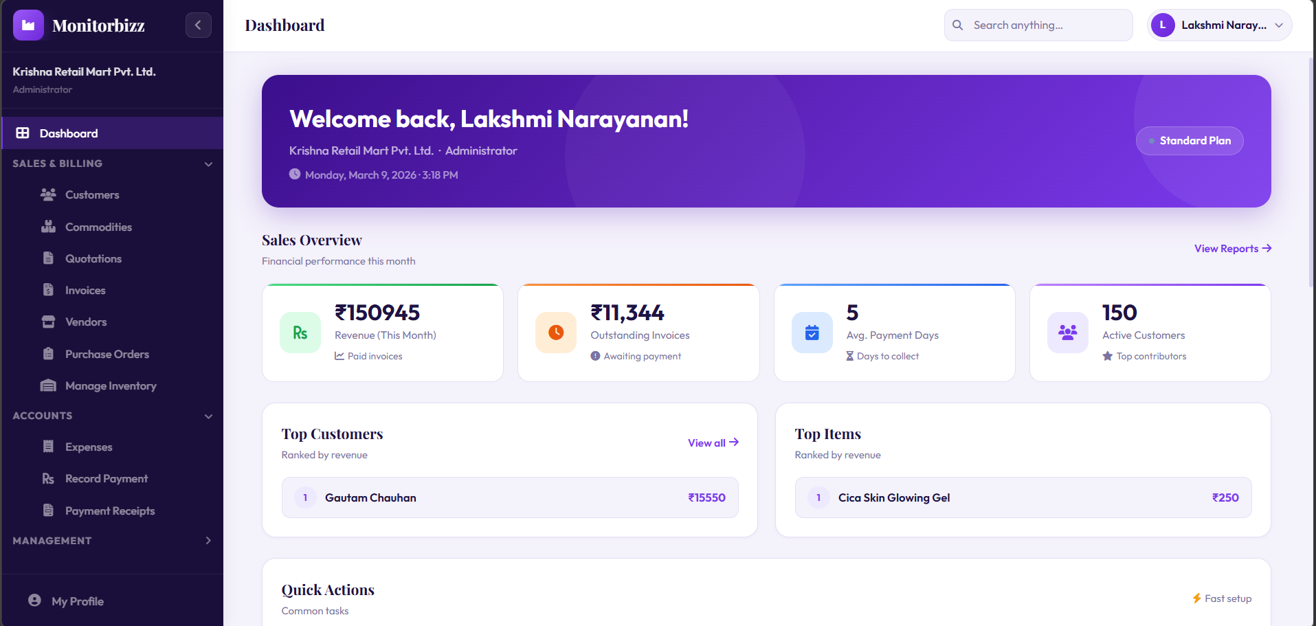
Task: Click the Record Payment Rs icon
Action: point(47,478)
